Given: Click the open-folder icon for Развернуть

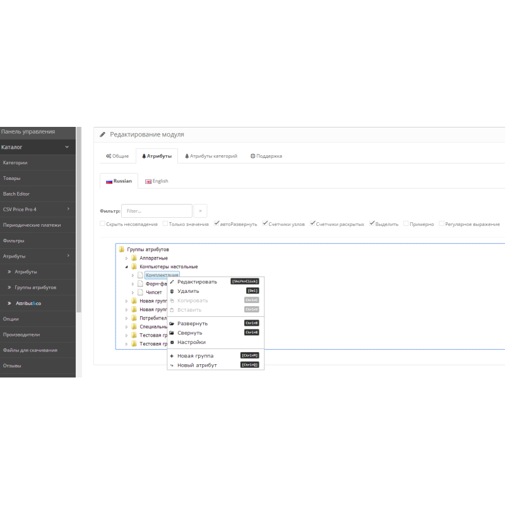Looking at the screenshot, I should point(172,323).
